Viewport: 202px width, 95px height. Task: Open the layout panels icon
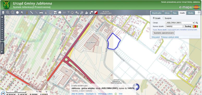pos(55,12)
